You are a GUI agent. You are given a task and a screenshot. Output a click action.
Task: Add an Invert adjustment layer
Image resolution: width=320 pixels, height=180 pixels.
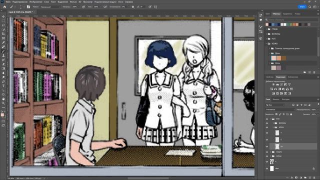[x=273, y=93]
